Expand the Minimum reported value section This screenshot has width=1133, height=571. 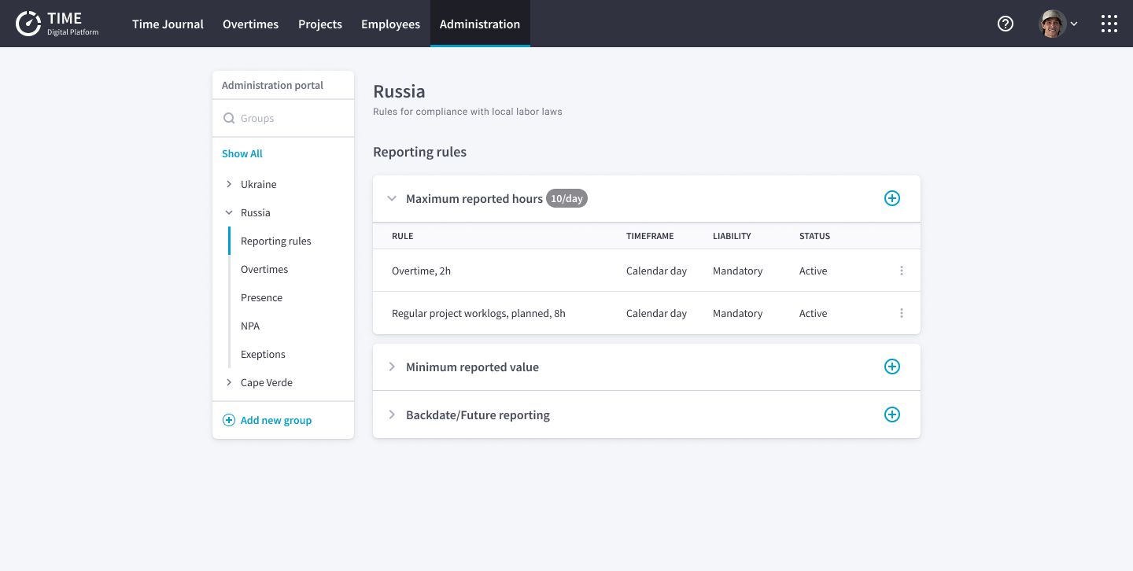pos(392,367)
